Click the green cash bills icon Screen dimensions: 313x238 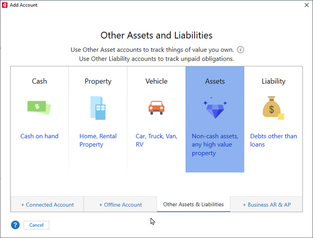click(x=39, y=108)
